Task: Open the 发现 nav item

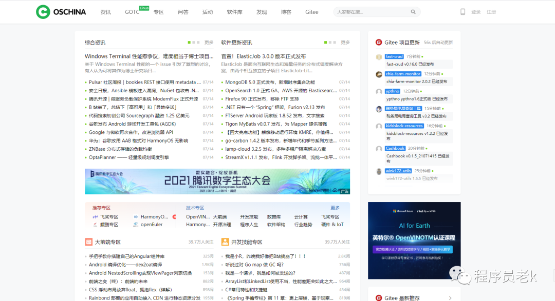Action: point(262,12)
